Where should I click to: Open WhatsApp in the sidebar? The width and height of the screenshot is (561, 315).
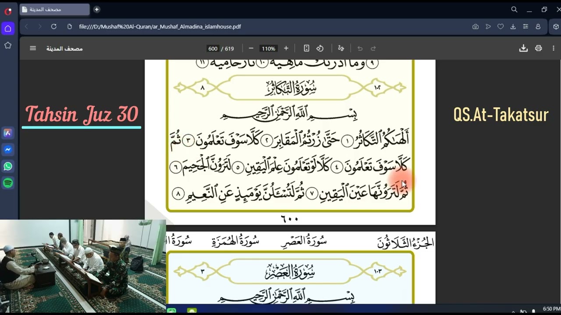point(8,166)
